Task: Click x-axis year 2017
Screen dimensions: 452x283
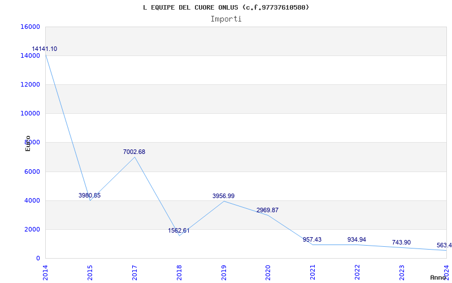Action: pos(134,272)
